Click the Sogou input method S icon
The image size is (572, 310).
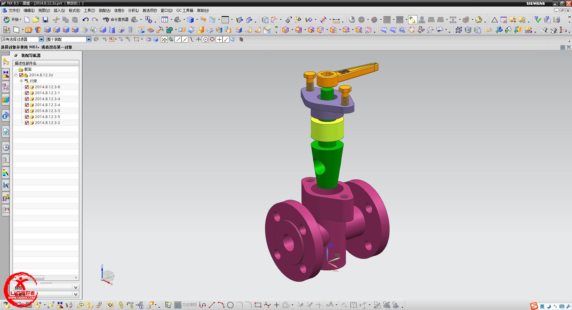(534, 306)
